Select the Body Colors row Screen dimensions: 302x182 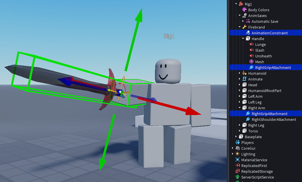pos(266,10)
